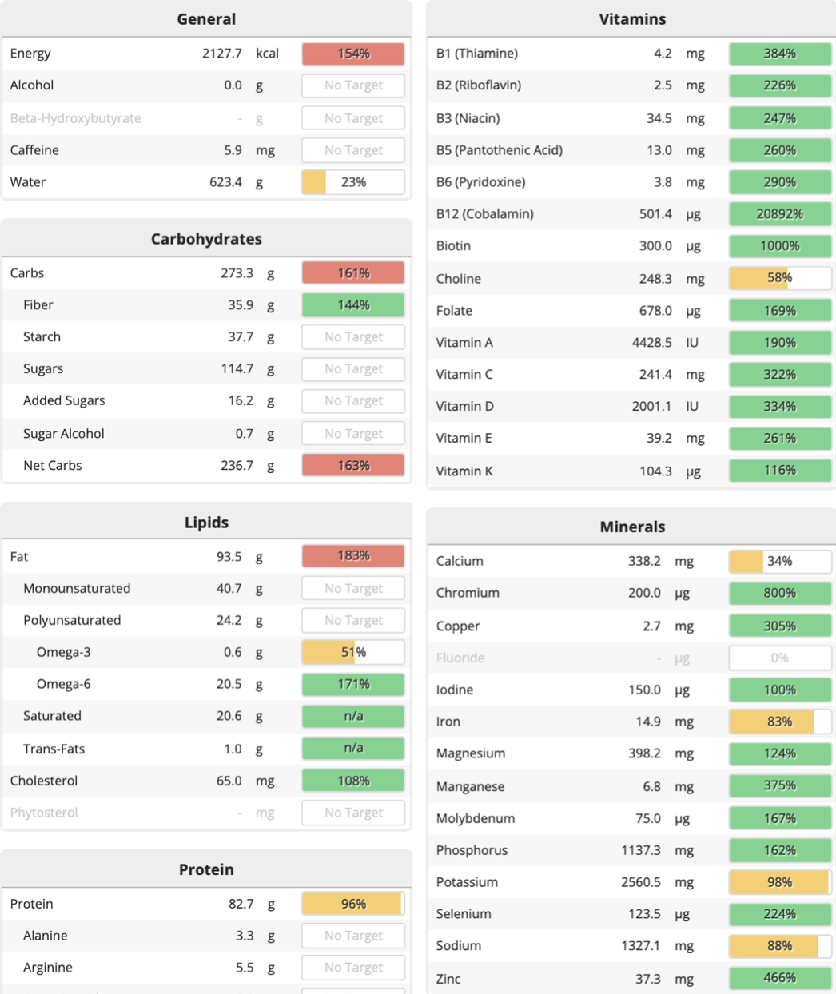Click the Energy 154% target bar
The image size is (836, 994).
[353, 54]
